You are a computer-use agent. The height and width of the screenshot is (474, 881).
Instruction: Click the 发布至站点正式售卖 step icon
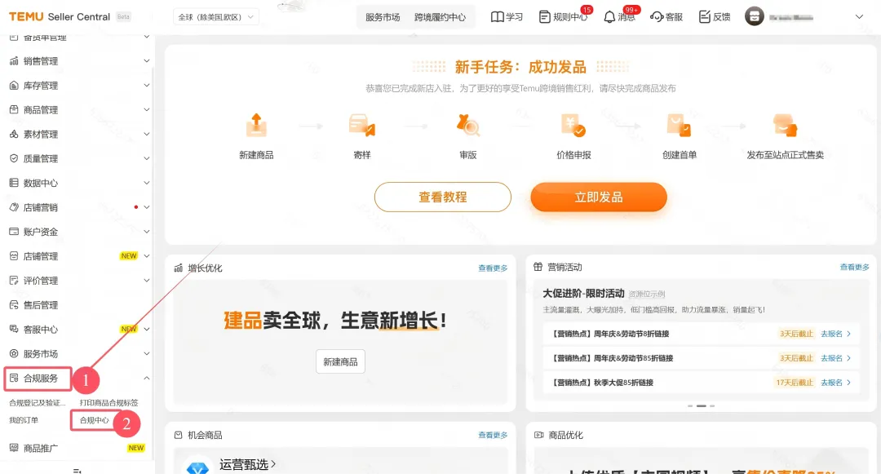coord(785,126)
